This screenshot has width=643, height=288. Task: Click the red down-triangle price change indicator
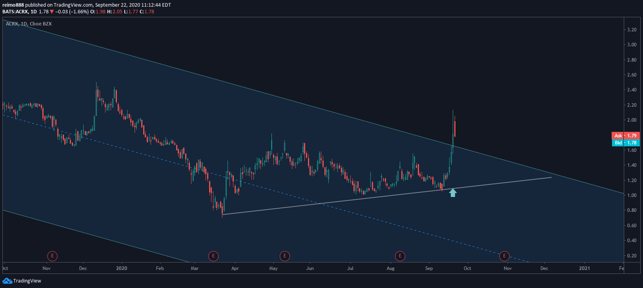coord(52,12)
